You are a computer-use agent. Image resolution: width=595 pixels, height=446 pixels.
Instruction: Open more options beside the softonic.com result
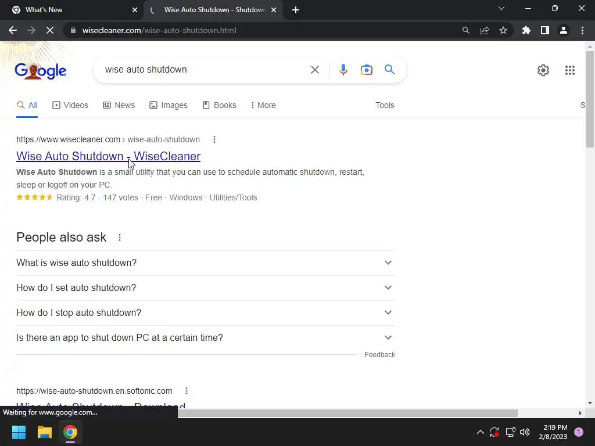point(187,391)
